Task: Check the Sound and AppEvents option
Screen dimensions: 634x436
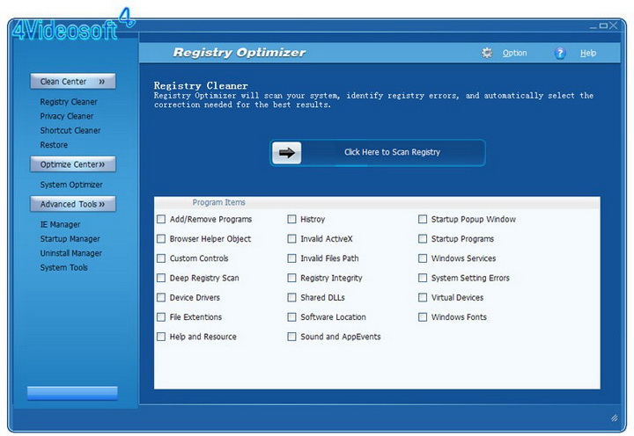Action: pyautogui.click(x=291, y=337)
